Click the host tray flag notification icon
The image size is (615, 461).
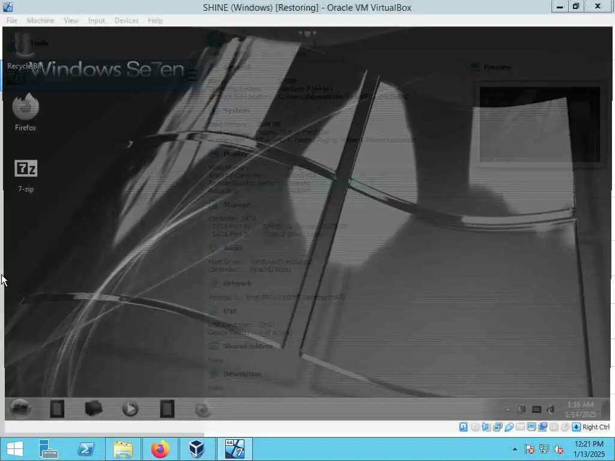(530, 449)
